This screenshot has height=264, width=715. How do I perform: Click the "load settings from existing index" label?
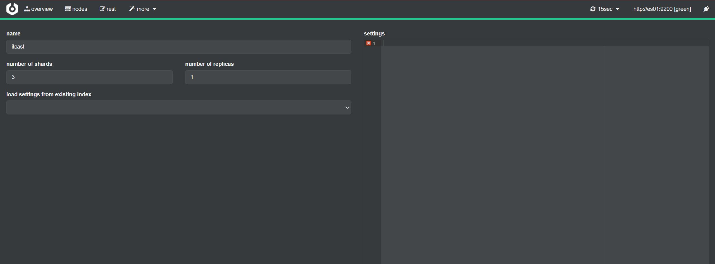click(x=49, y=94)
